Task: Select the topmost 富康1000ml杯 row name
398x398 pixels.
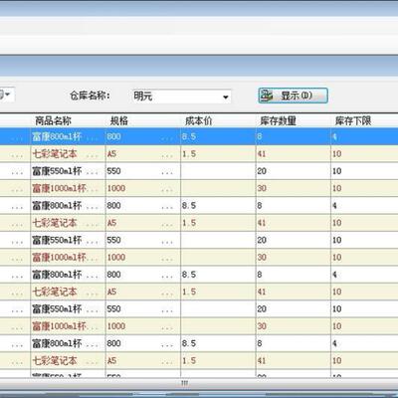Action: [59, 188]
